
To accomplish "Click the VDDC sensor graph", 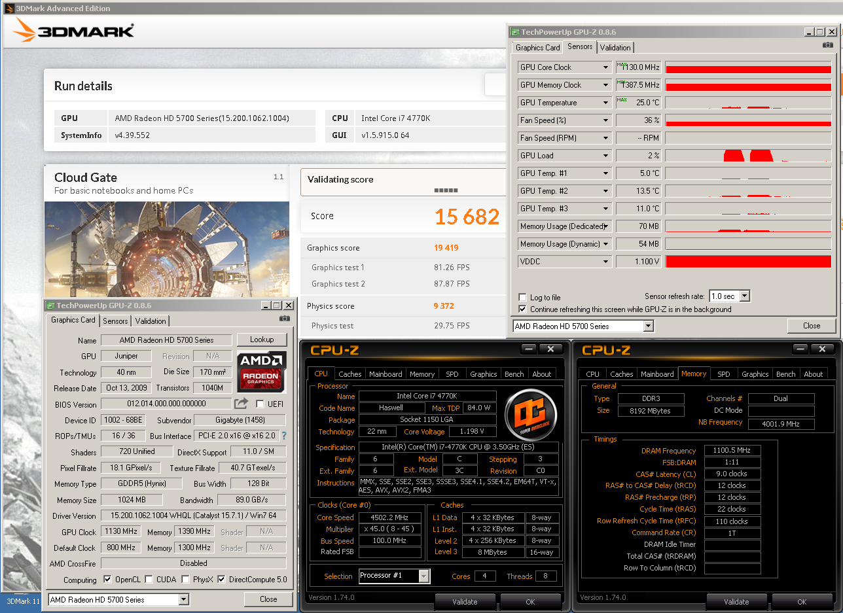I will (748, 262).
